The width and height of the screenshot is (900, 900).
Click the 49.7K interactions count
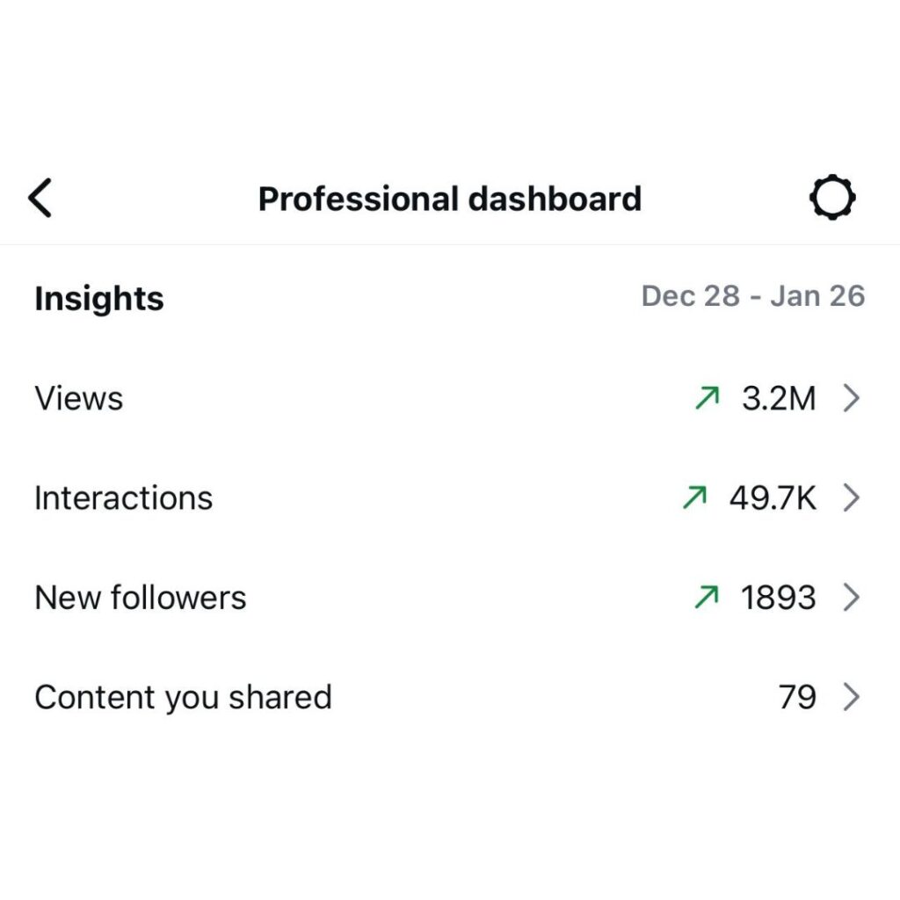coord(772,498)
